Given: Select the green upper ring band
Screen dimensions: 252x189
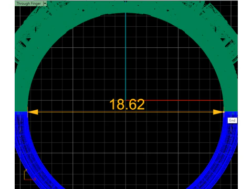Looking at the screenshot, I should tap(125, 7).
